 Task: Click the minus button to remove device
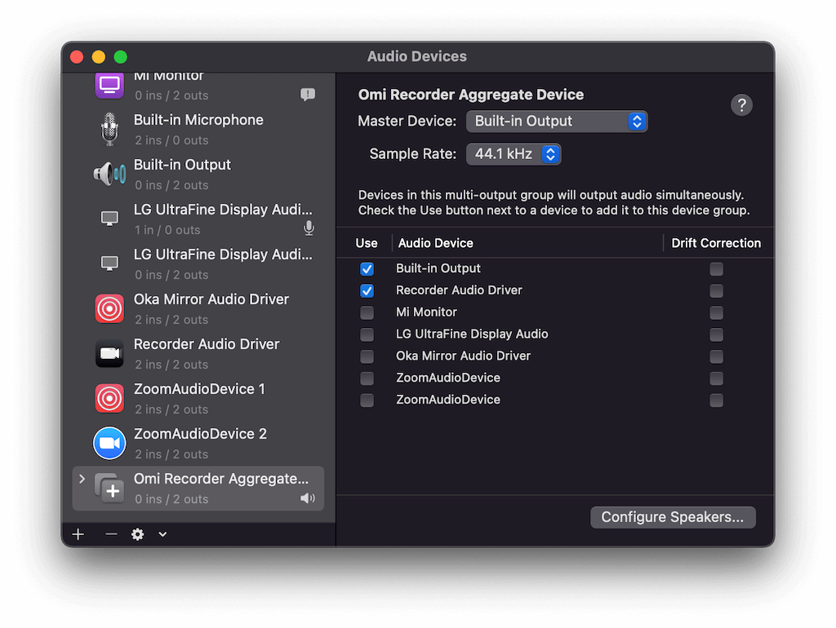point(111,534)
